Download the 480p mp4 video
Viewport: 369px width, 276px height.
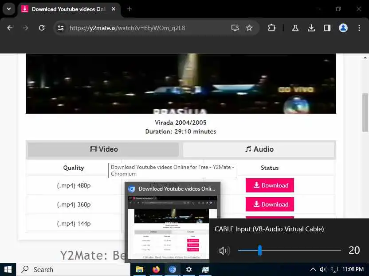coord(270,185)
